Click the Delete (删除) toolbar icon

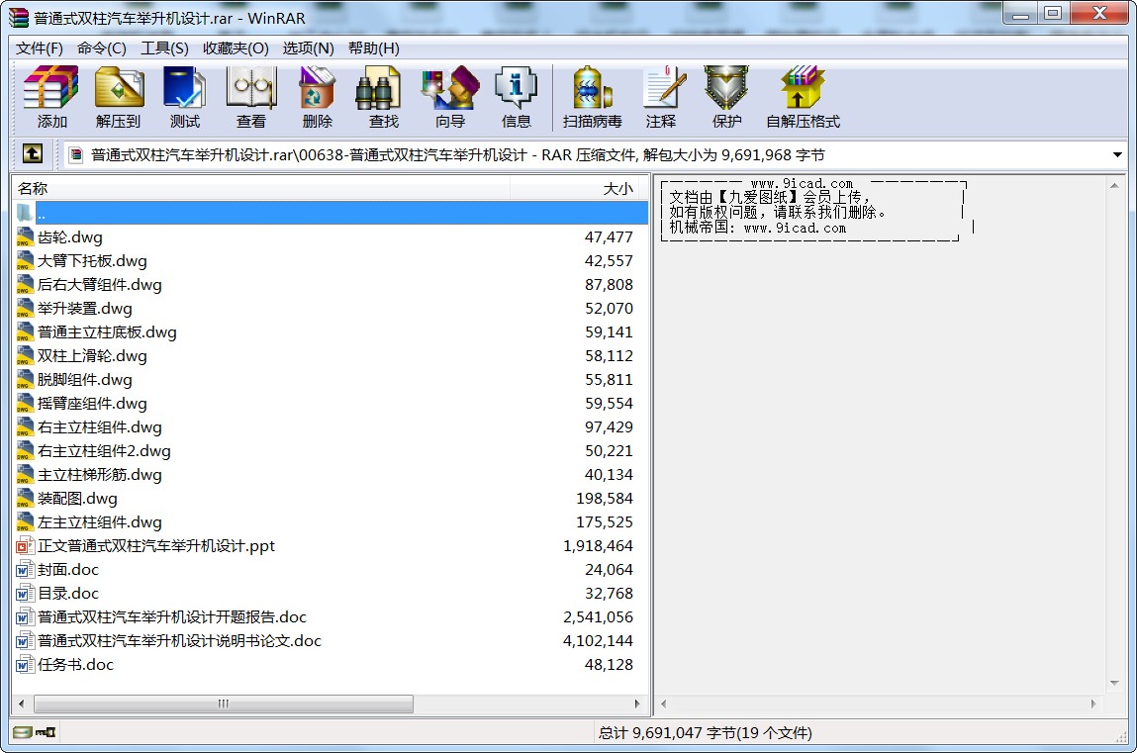pyautogui.click(x=317, y=97)
